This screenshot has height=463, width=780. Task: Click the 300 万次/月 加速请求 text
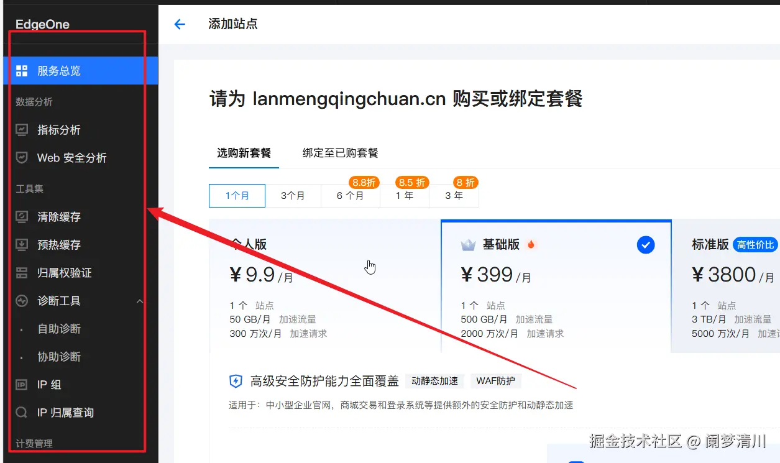[x=278, y=334]
